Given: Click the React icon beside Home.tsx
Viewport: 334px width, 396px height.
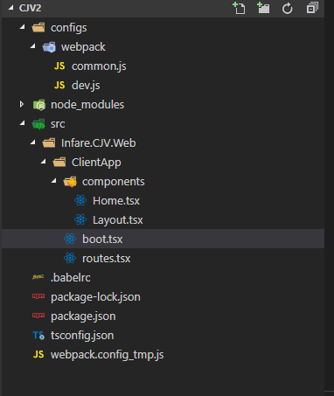Looking at the screenshot, I should pos(80,200).
